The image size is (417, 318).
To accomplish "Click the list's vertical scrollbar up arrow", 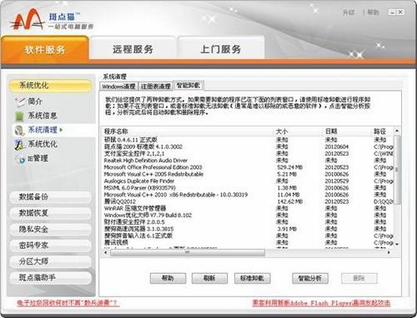I will pyautogui.click(x=397, y=131).
